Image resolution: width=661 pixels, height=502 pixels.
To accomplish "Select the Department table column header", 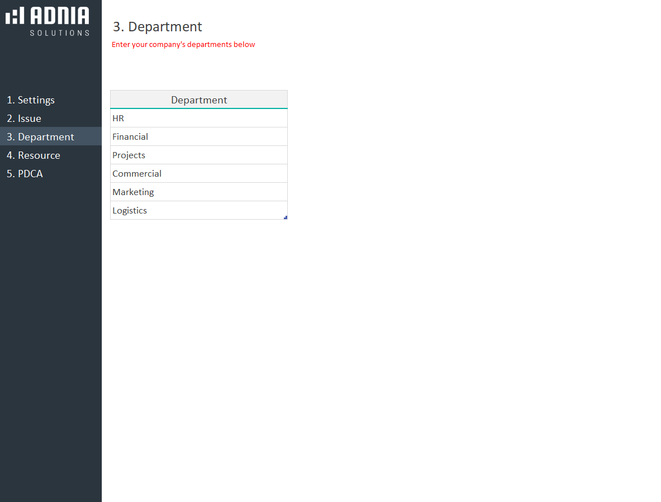I will click(x=199, y=100).
